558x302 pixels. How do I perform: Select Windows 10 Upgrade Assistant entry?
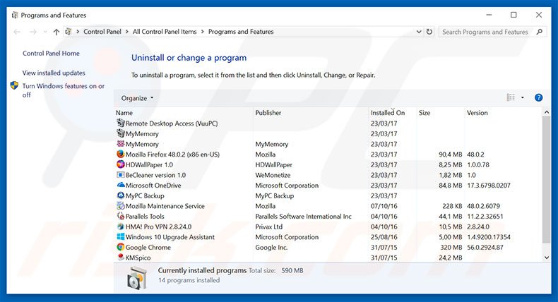170,237
